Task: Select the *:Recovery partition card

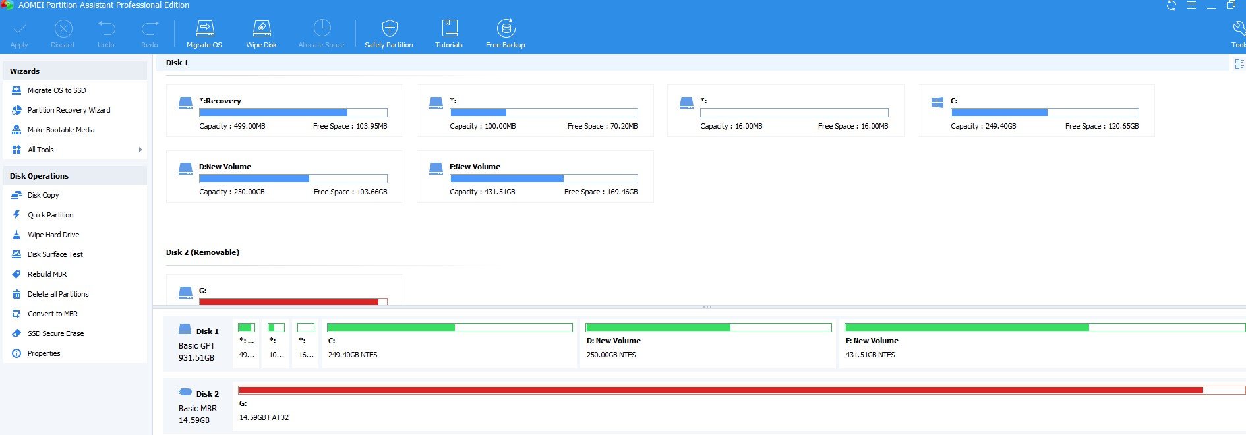Action: coord(285,111)
